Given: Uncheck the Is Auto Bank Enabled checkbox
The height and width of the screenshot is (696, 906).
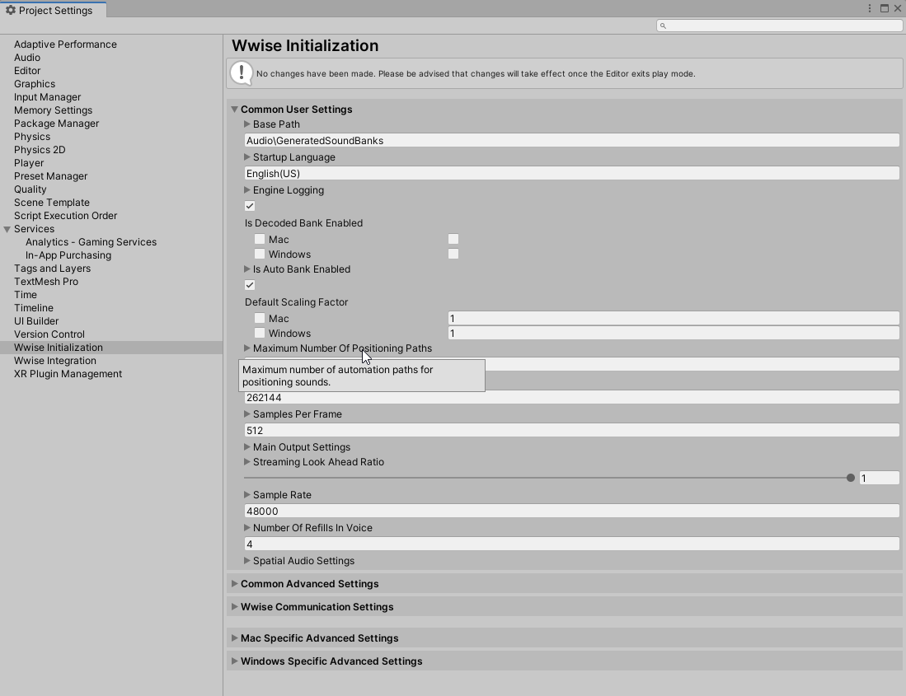Looking at the screenshot, I should pyautogui.click(x=250, y=285).
